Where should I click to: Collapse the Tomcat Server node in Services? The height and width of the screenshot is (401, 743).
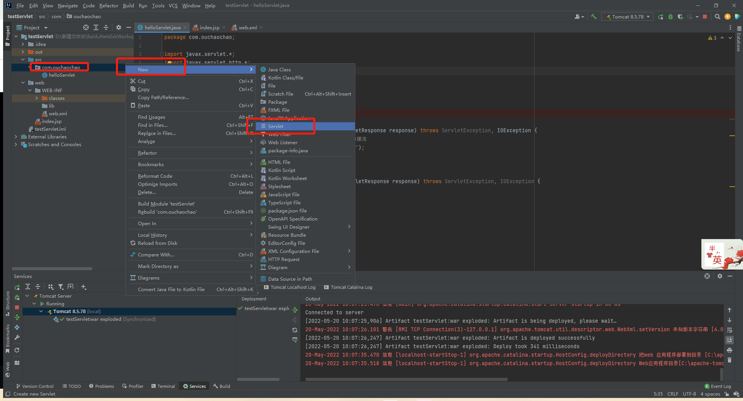click(x=27, y=296)
